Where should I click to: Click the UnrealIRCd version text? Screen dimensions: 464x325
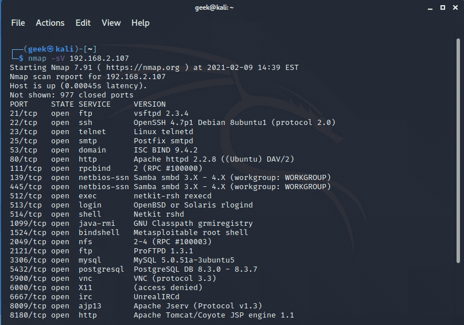[x=156, y=296]
